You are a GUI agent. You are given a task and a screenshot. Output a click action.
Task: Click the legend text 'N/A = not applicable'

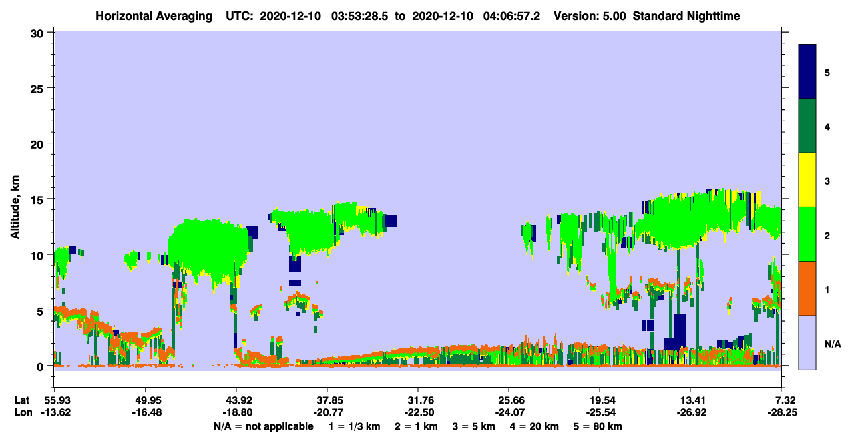263,426
